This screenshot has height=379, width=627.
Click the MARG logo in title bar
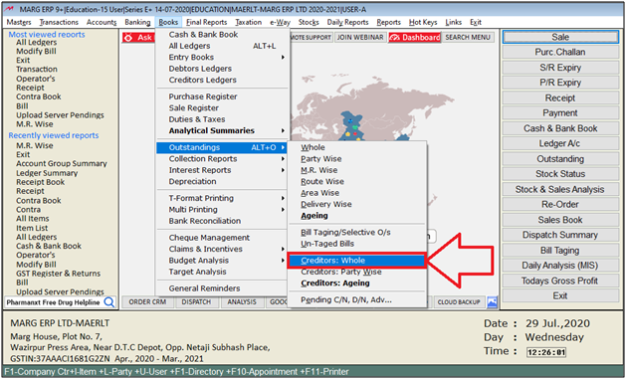click(x=8, y=9)
